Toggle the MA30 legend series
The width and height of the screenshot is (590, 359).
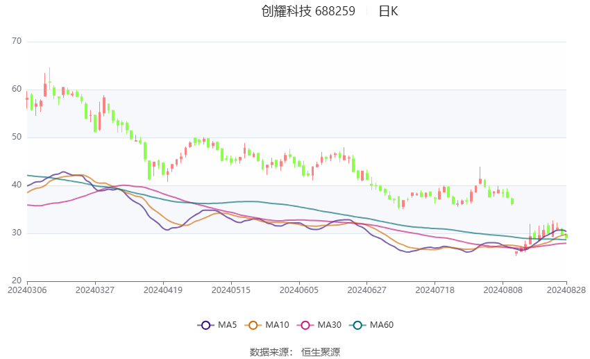[319, 325]
